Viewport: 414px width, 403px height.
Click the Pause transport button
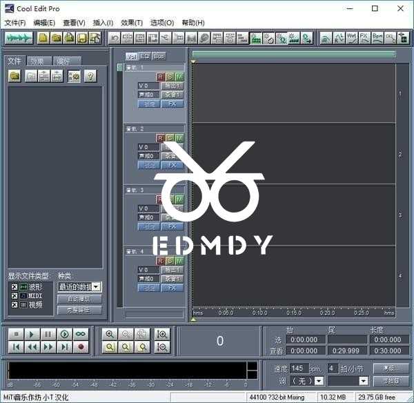pos(48,334)
